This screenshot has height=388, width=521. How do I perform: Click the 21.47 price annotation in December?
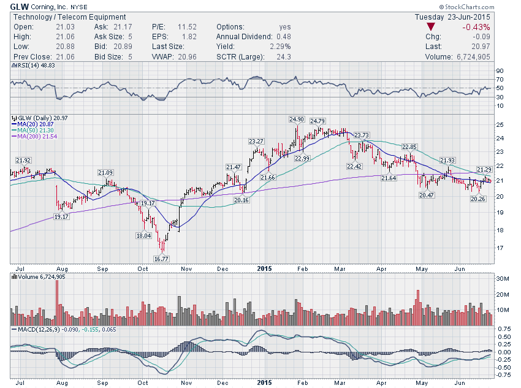(x=234, y=167)
